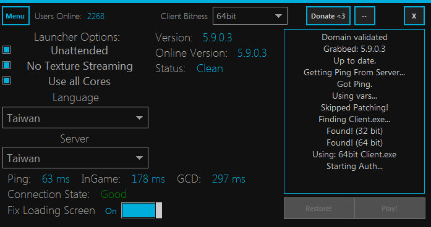Toggle the Unattended checkbox
Screen dimensions: 431x227
click(x=7, y=49)
